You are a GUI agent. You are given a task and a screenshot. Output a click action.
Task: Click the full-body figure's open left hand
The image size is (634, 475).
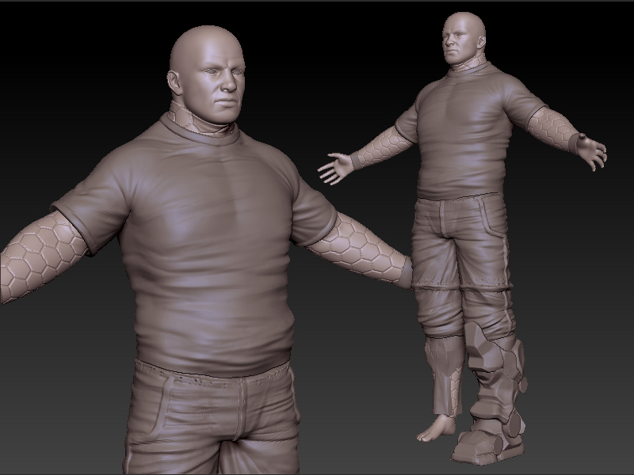335,168
